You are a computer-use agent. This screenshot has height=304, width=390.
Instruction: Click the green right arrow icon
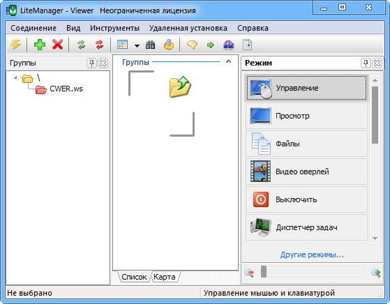pyautogui.click(x=211, y=45)
